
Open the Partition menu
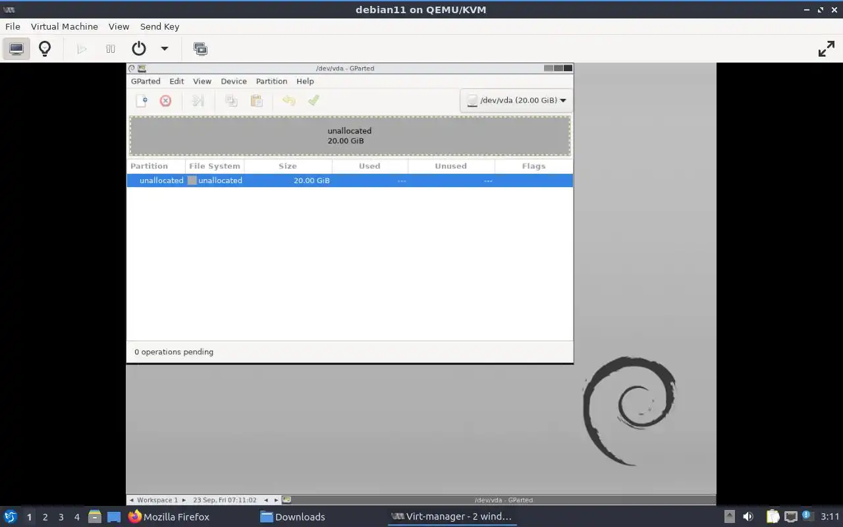click(271, 81)
